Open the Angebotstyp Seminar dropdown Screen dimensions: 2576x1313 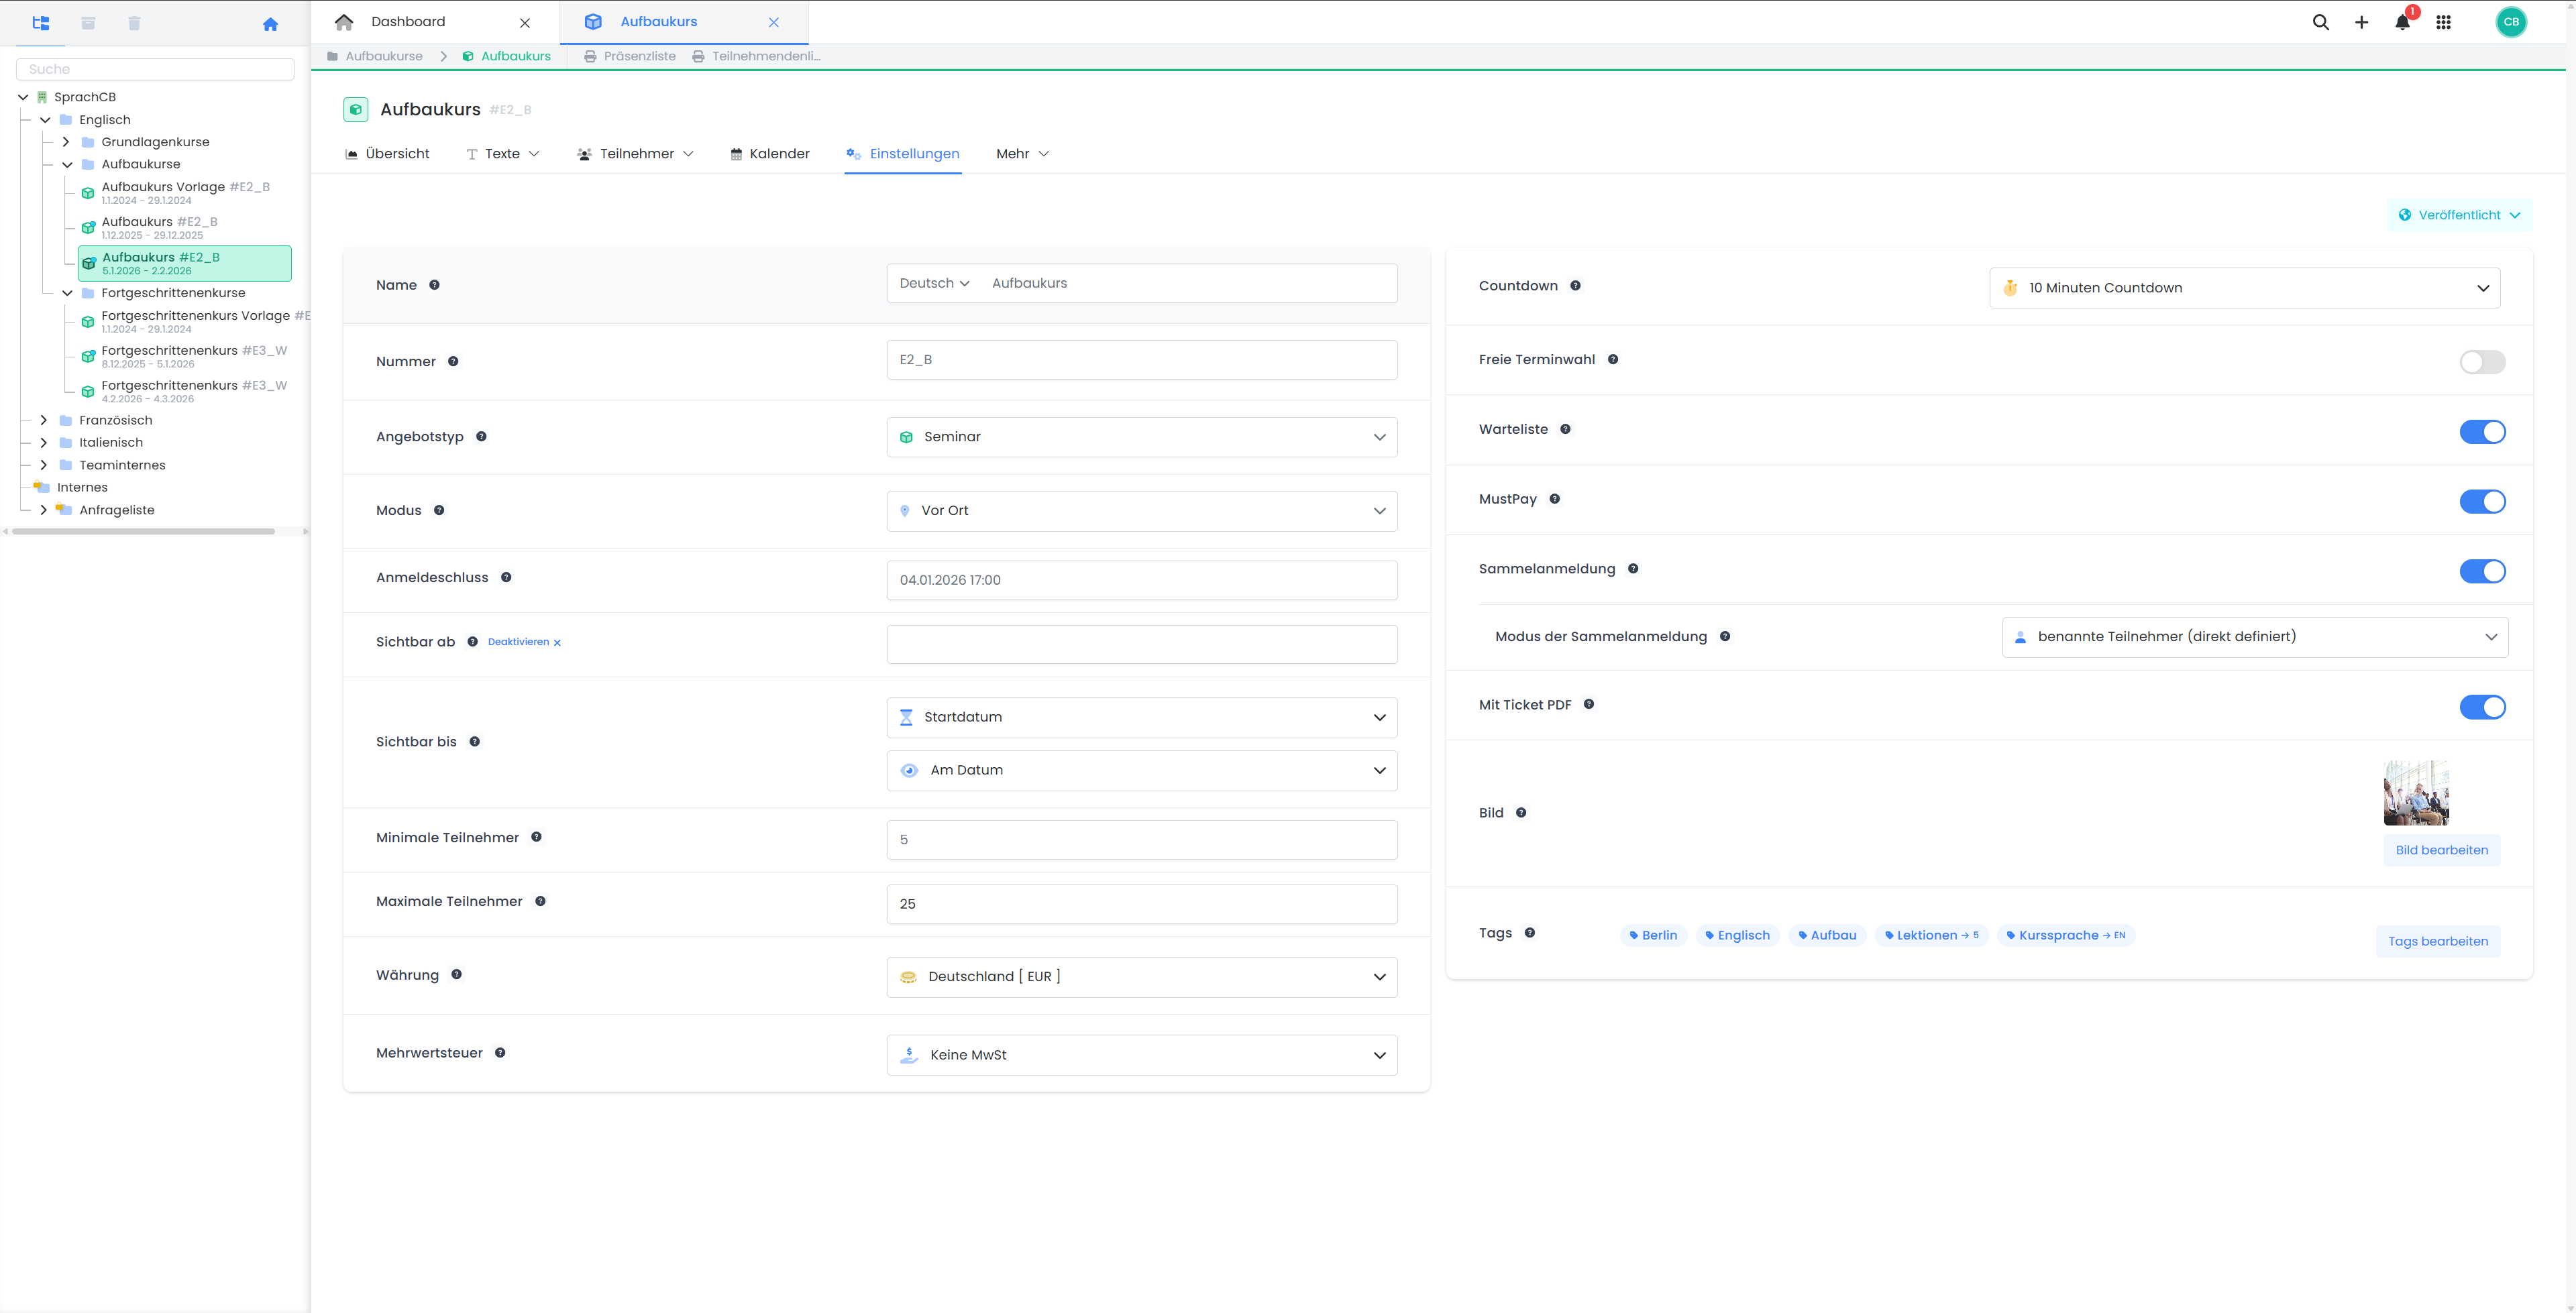point(1141,437)
